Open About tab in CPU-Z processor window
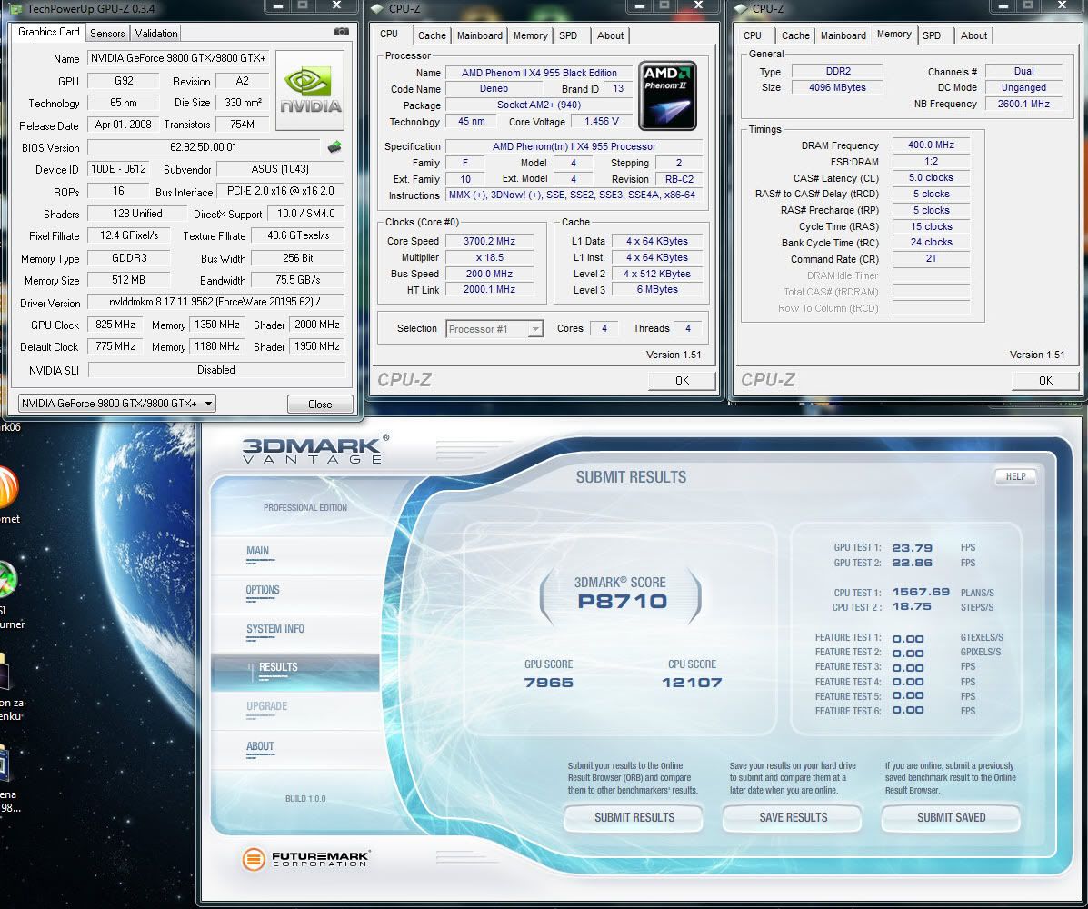Viewport: 1088px width, 909px height. coord(611,35)
